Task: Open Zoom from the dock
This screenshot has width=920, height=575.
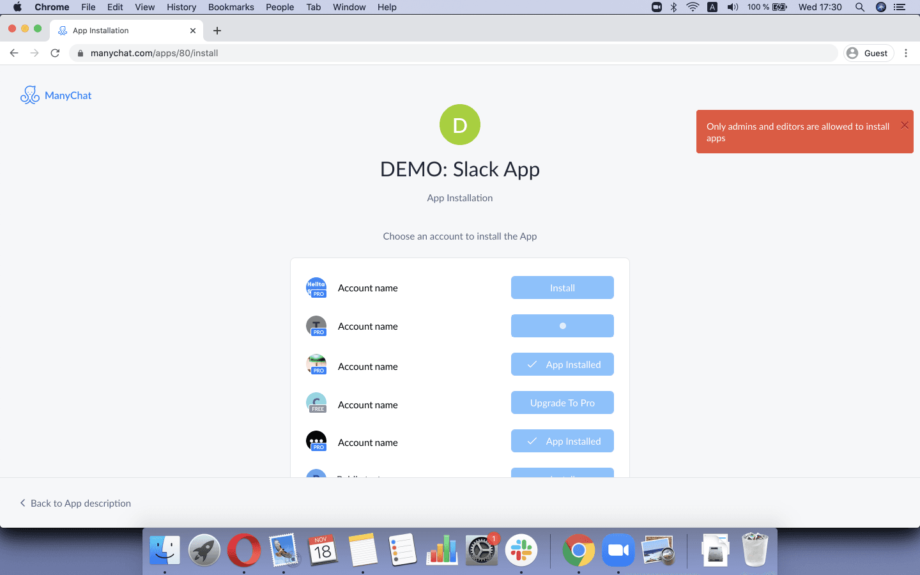Action: tap(618, 550)
